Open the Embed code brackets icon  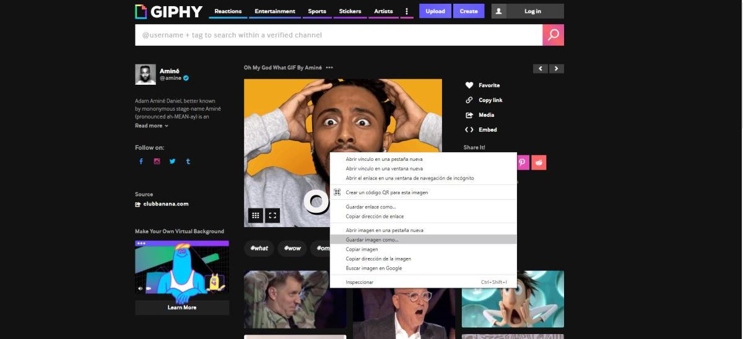[x=469, y=130]
